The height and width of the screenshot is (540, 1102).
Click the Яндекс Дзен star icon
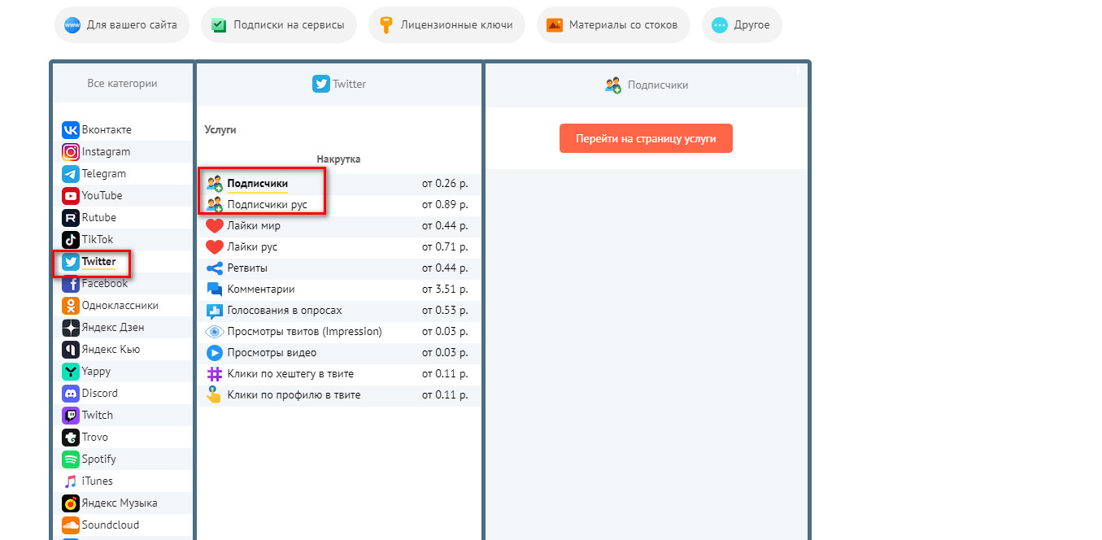[71, 328]
